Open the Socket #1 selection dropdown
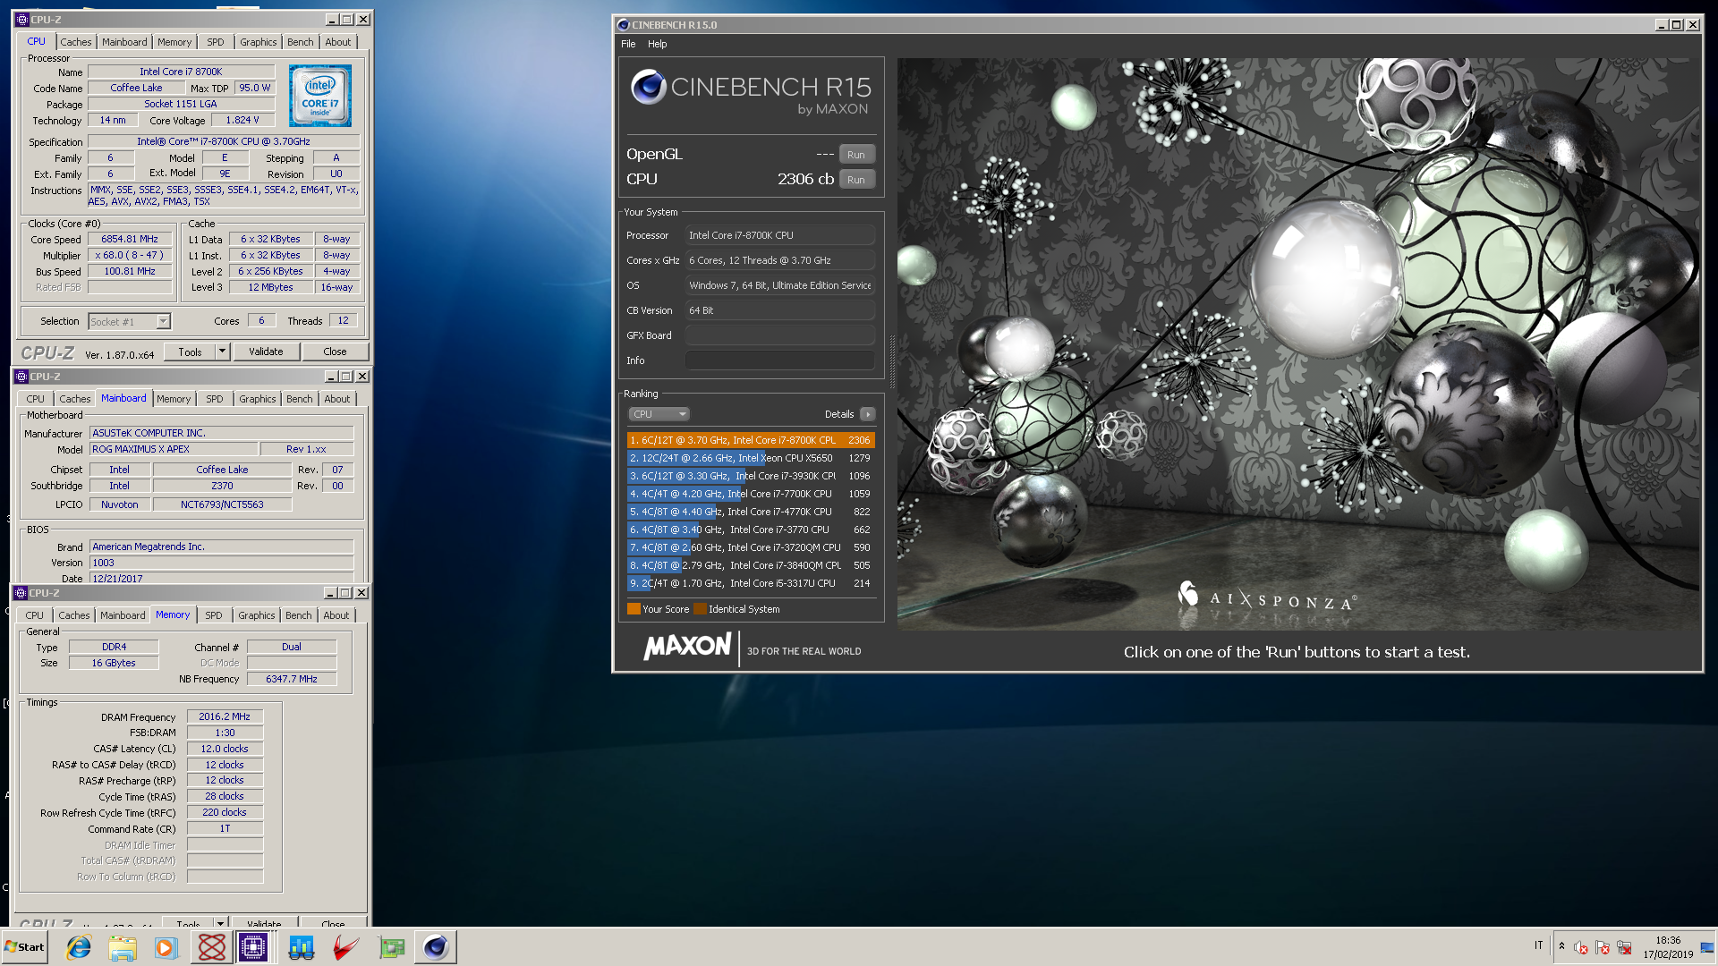This screenshot has height=966, width=1718. tap(130, 321)
